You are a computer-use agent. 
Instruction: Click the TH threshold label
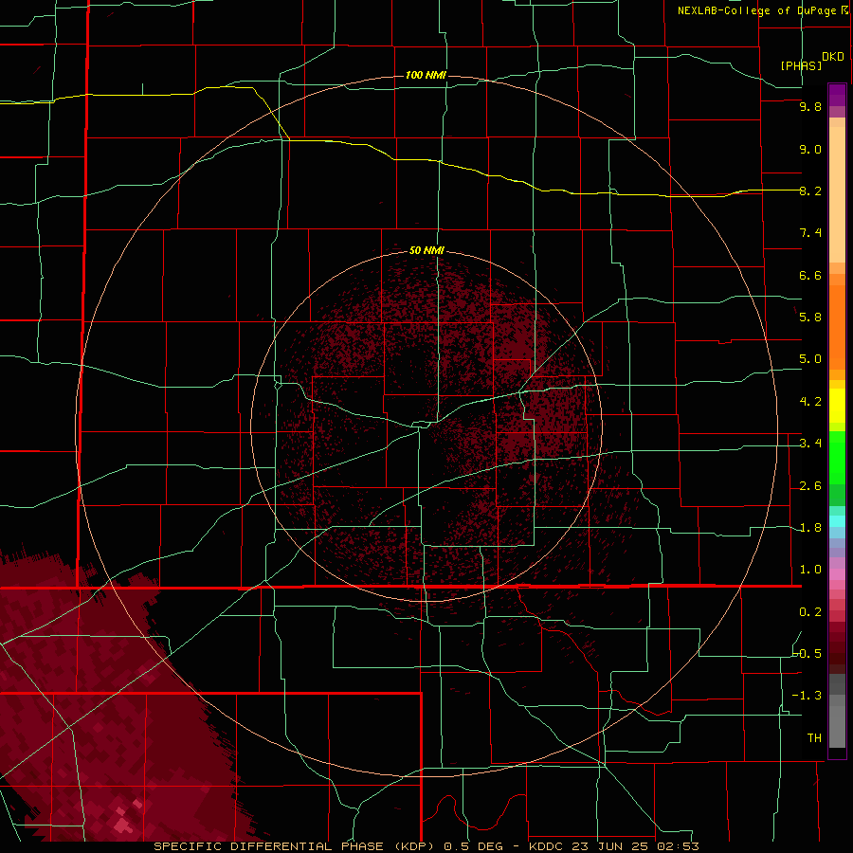(814, 738)
